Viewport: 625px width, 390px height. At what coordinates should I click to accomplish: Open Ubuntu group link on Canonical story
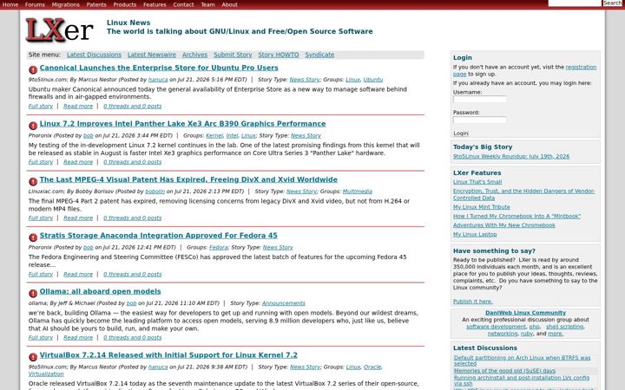point(373,80)
